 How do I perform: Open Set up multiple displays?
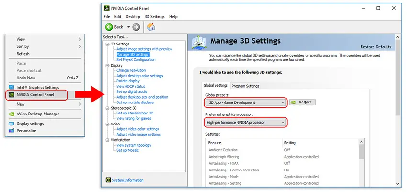click(135, 102)
